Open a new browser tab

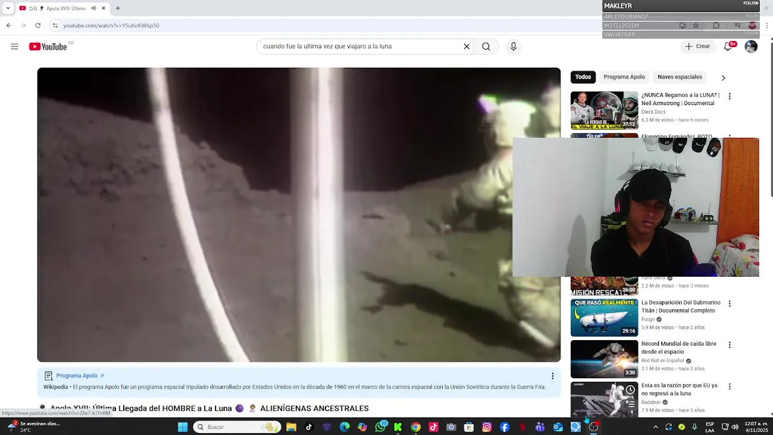[118, 8]
